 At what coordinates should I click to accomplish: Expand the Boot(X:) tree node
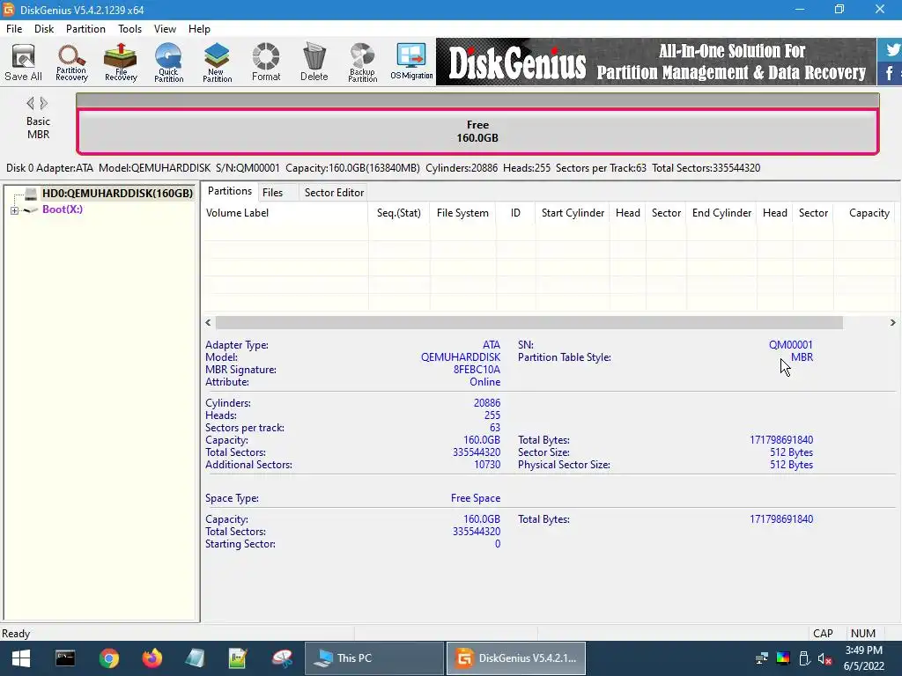pyautogui.click(x=14, y=210)
